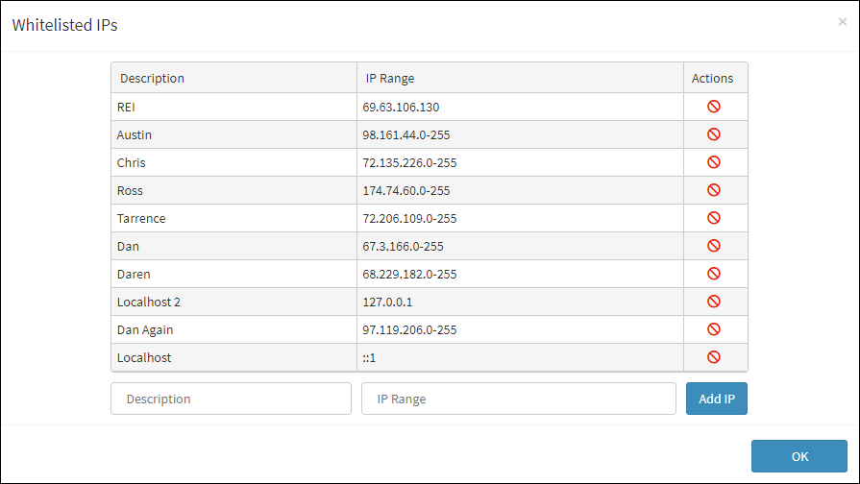This screenshot has width=860, height=484.
Task: Delete the Austin IP range entry
Action: (714, 134)
